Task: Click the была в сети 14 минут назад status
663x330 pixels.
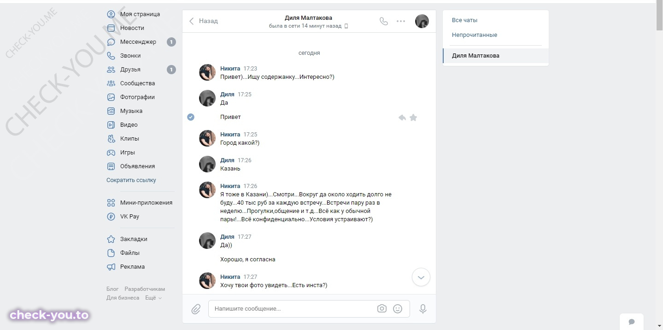Action: pos(305,26)
